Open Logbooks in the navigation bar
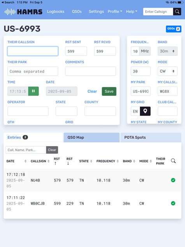The height and width of the screenshot is (247, 185). pyautogui.click(x=56, y=12)
